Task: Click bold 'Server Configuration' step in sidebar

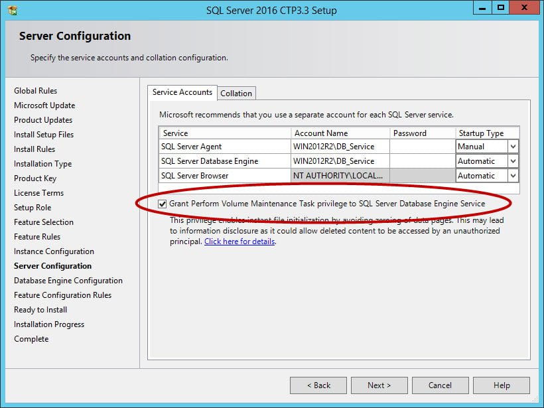Action: 52,266
